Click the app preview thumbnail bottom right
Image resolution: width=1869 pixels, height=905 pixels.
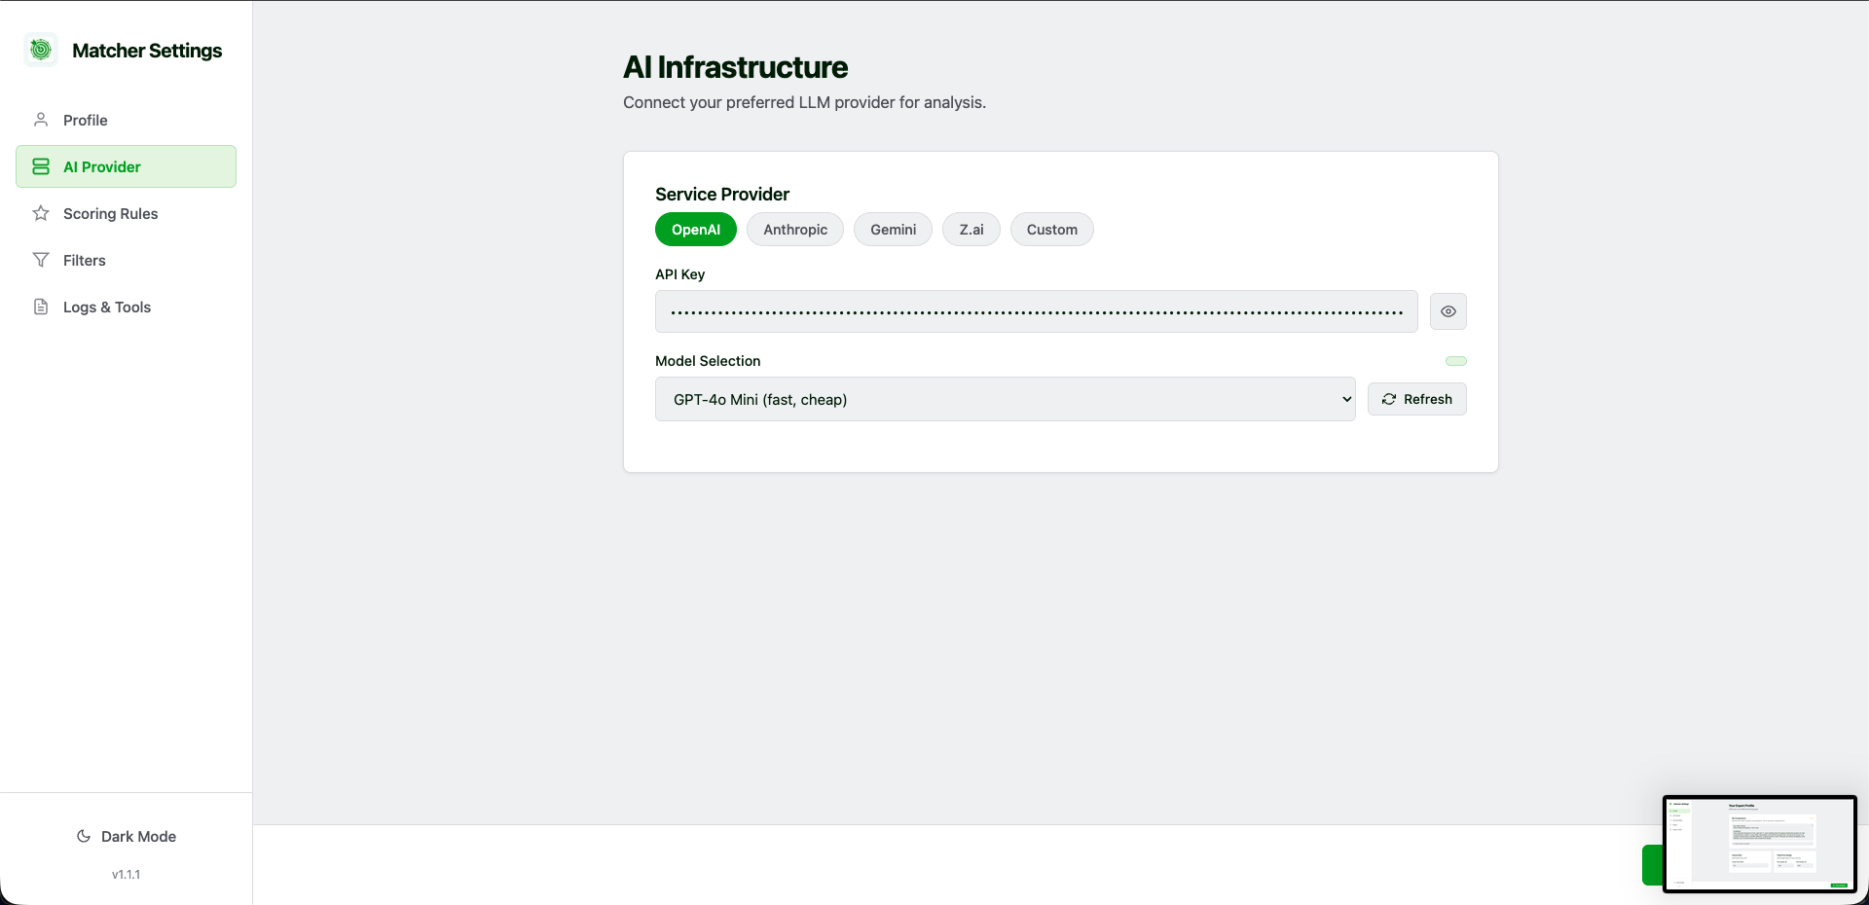1759,844
